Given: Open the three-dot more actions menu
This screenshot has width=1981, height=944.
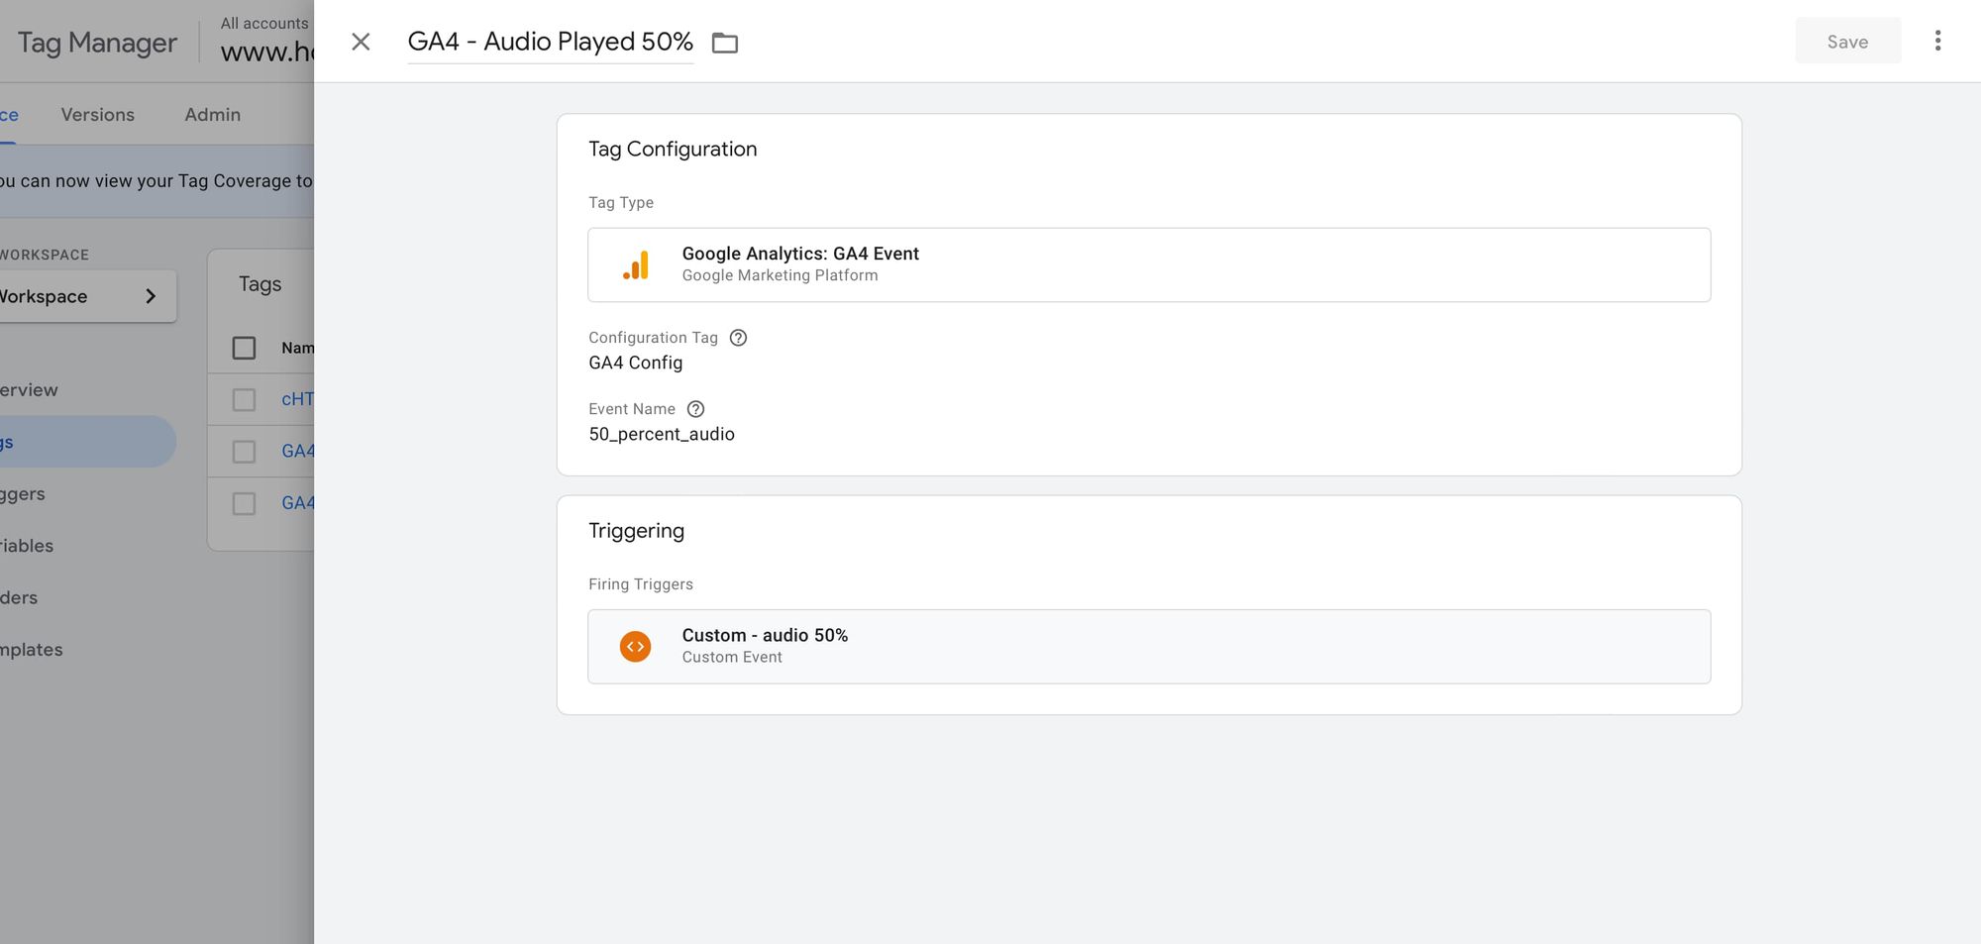Looking at the screenshot, I should point(1937,41).
